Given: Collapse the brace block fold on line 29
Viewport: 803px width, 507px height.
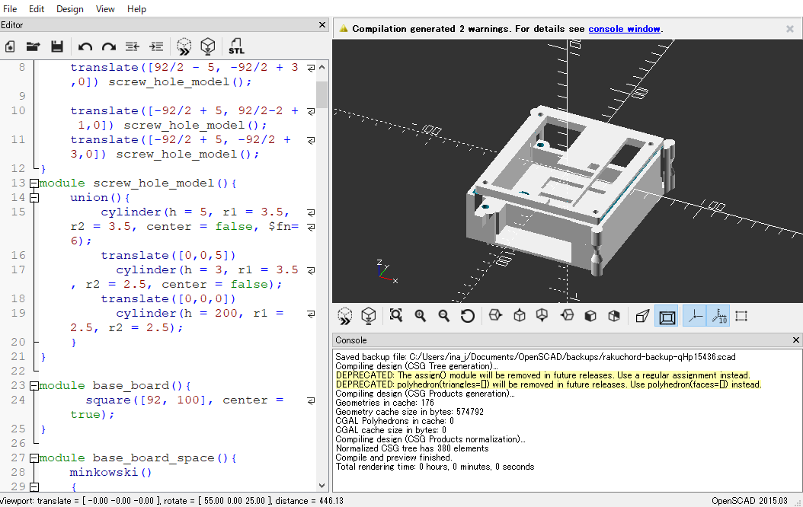Looking at the screenshot, I should tap(34, 486).
